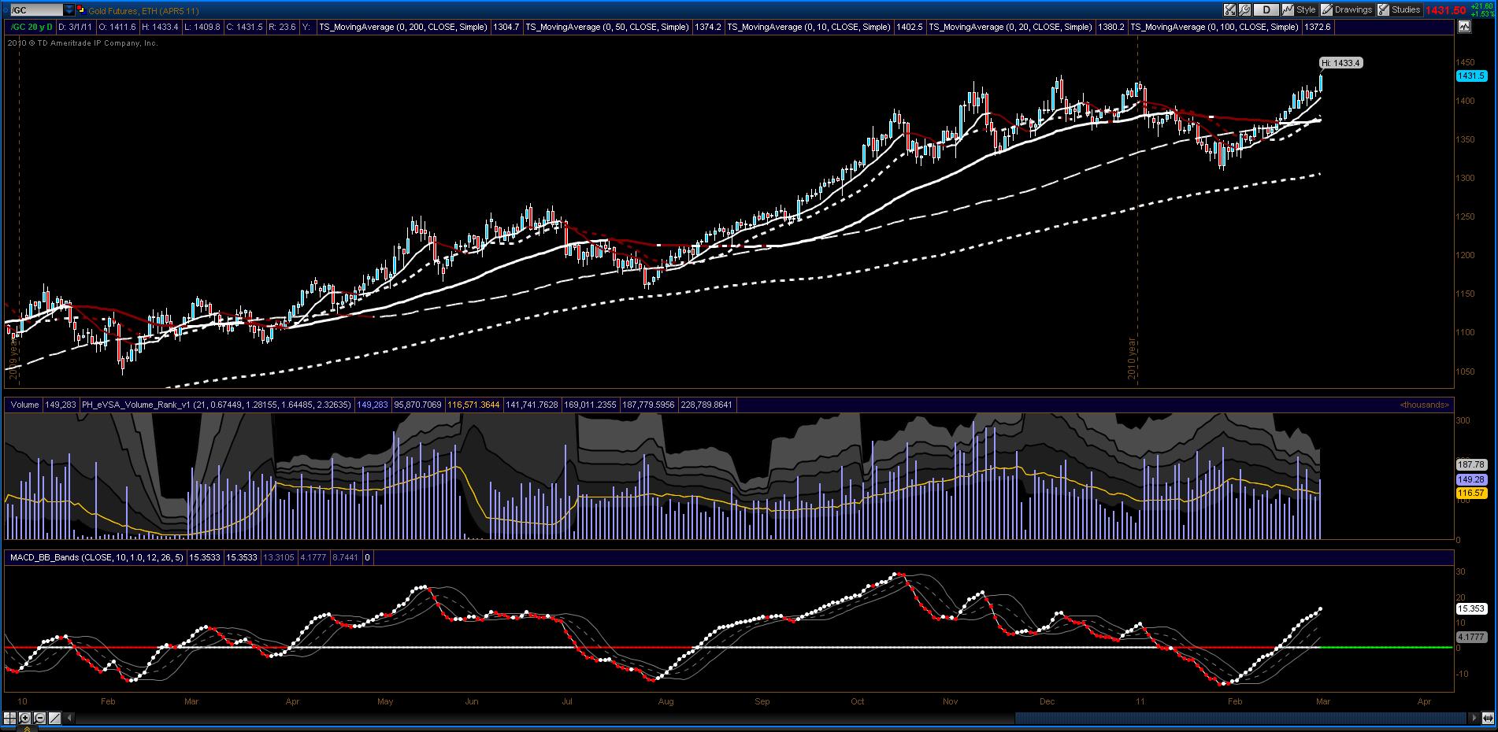Click the 15.353 MACD axis tag
This screenshot has height=732, width=1498.
click(x=1471, y=608)
